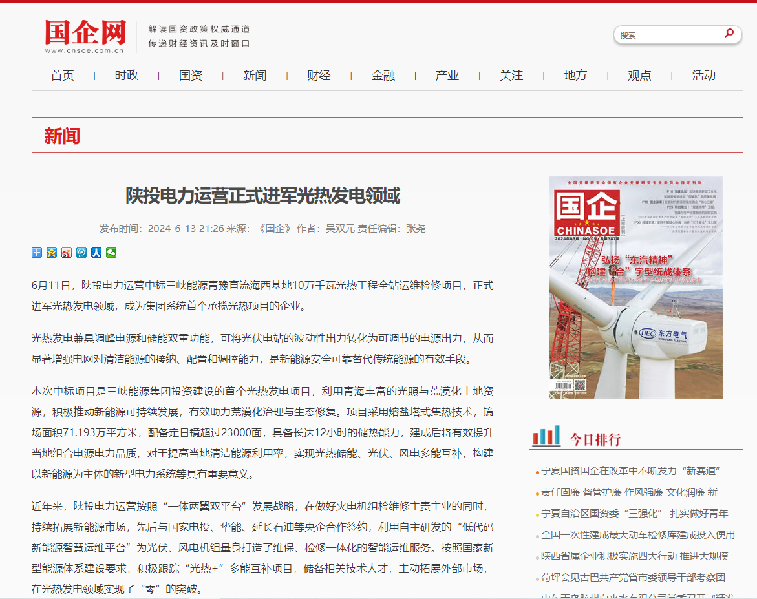757x599 pixels.
Task: Focus the 搜索 input field
Action: (x=666, y=35)
